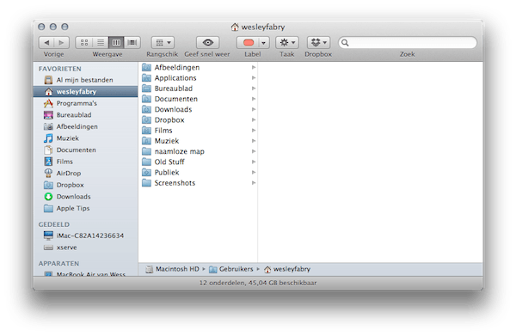Expand Applications via its disclosure arrow
Screen dimensions: 516x336
click(254, 78)
